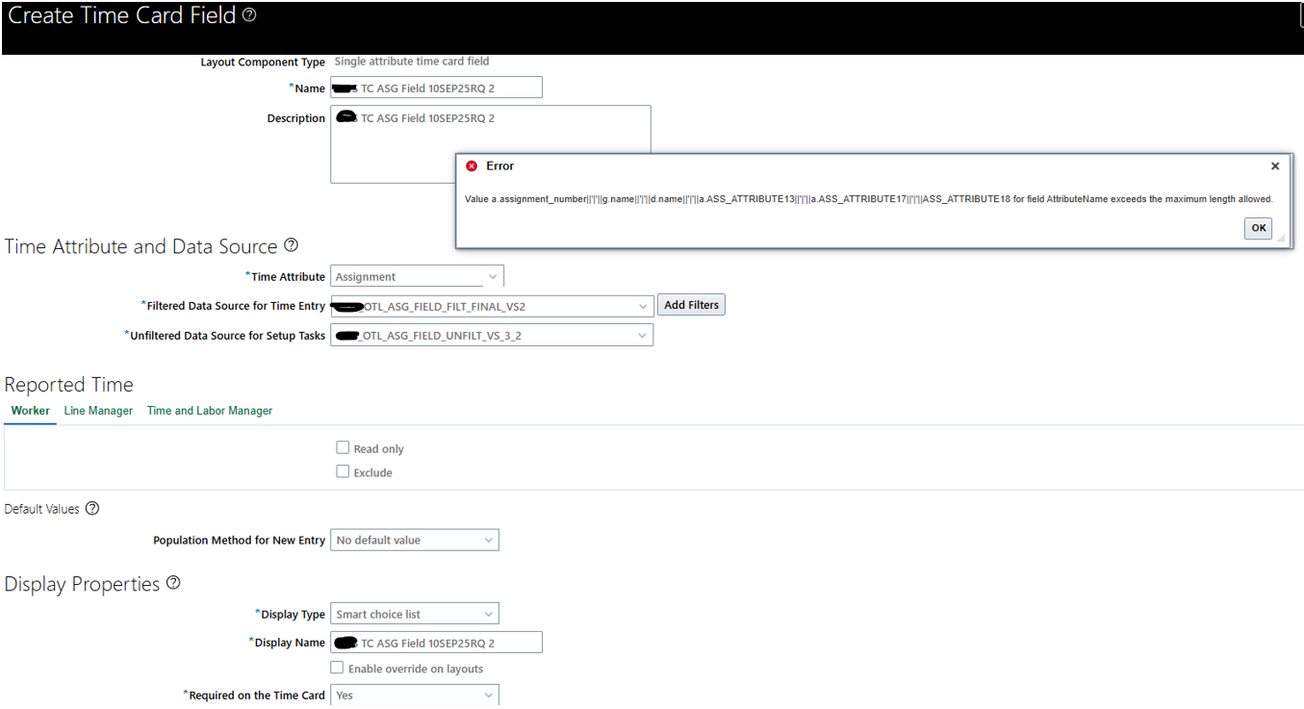Click the red error icon in dialog
This screenshot has width=1304, height=709.
click(472, 166)
